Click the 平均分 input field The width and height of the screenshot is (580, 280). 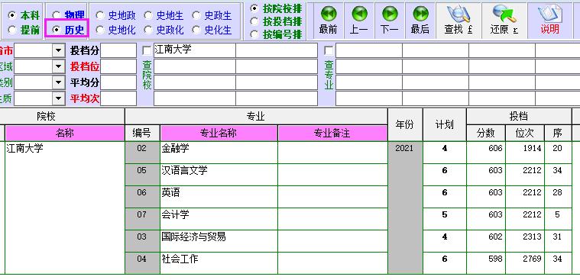pos(118,82)
